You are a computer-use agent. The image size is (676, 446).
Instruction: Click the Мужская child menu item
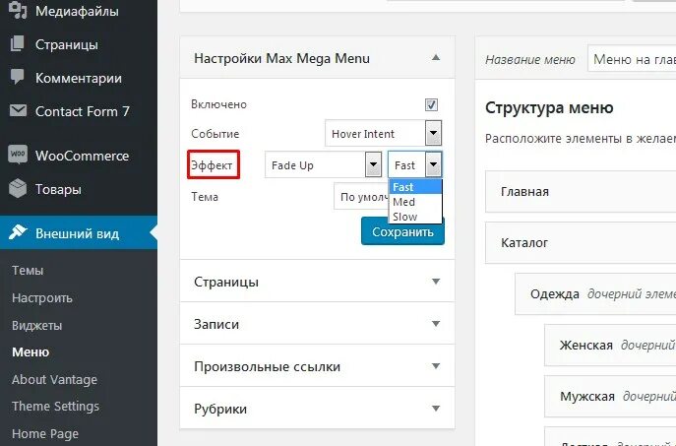[610, 397]
